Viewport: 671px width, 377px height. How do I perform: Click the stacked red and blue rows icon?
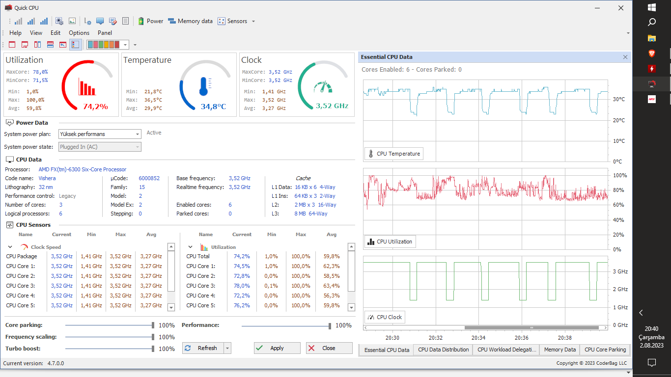pyautogui.click(x=50, y=45)
